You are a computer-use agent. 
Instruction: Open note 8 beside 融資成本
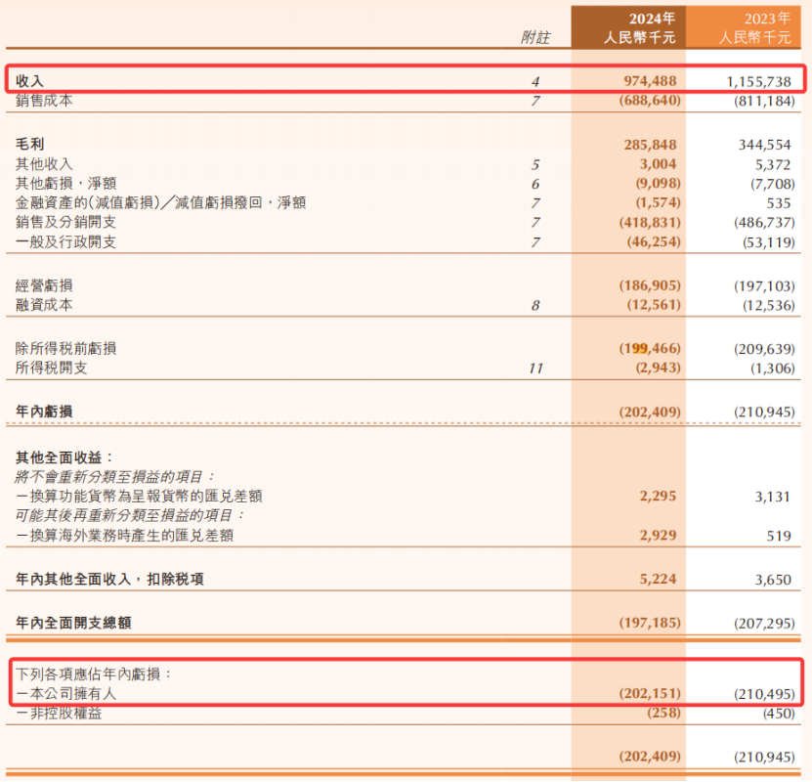(535, 306)
